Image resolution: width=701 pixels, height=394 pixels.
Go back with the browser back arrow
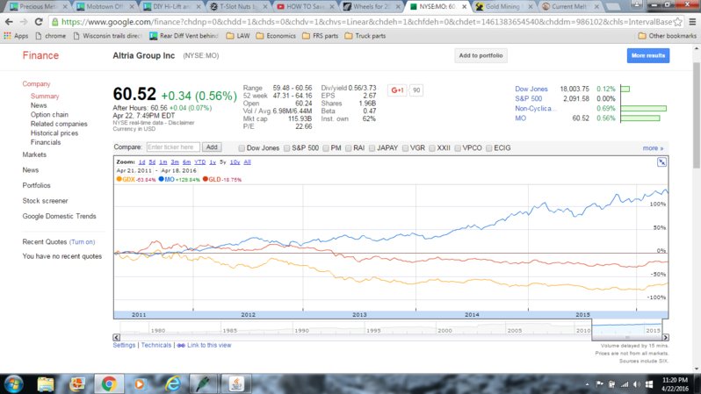tap(9, 21)
